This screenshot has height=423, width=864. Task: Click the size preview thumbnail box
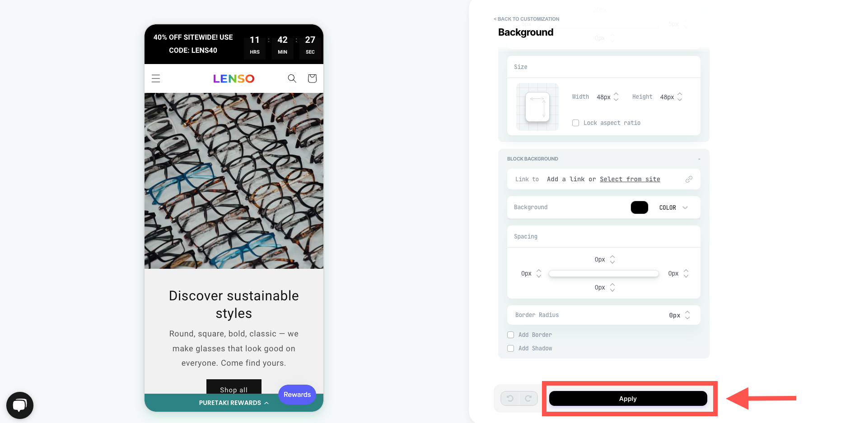537,107
